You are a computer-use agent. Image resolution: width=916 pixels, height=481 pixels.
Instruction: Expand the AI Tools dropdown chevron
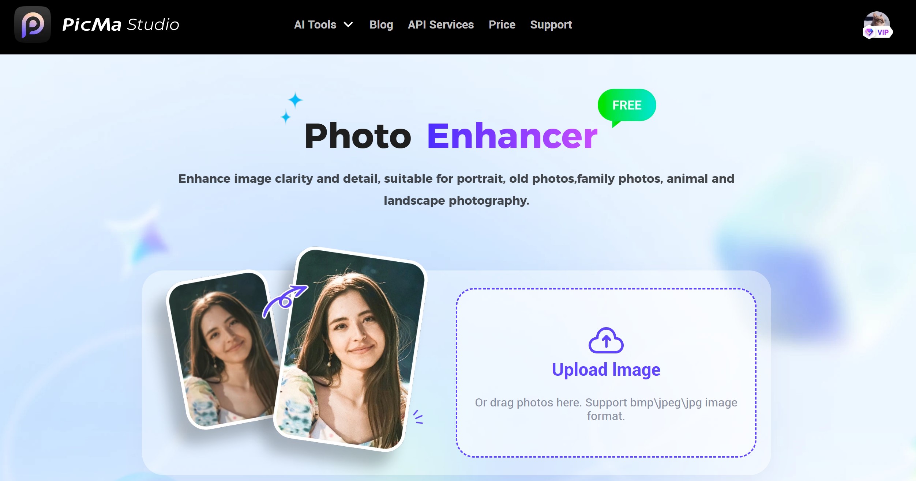[x=349, y=24]
